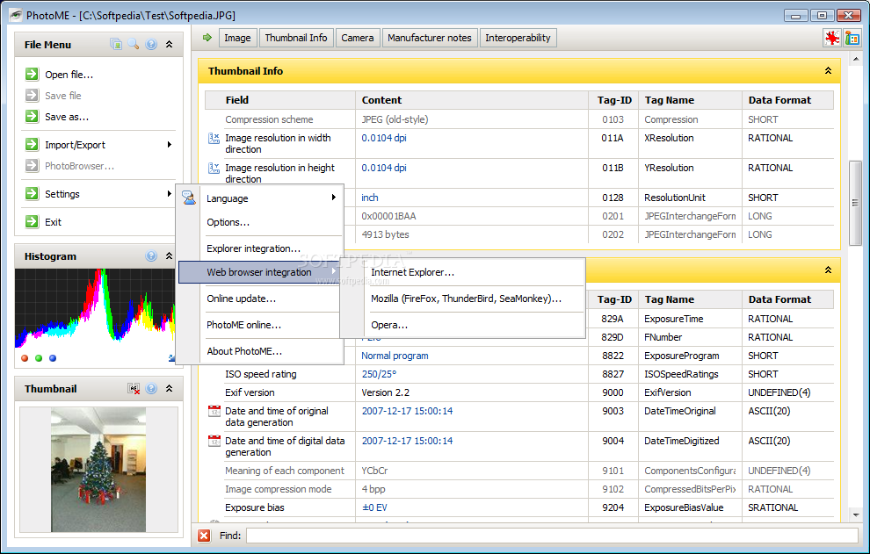
Task: Click the inch resolution unit link
Action: pyautogui.click(x=369, y=198)
